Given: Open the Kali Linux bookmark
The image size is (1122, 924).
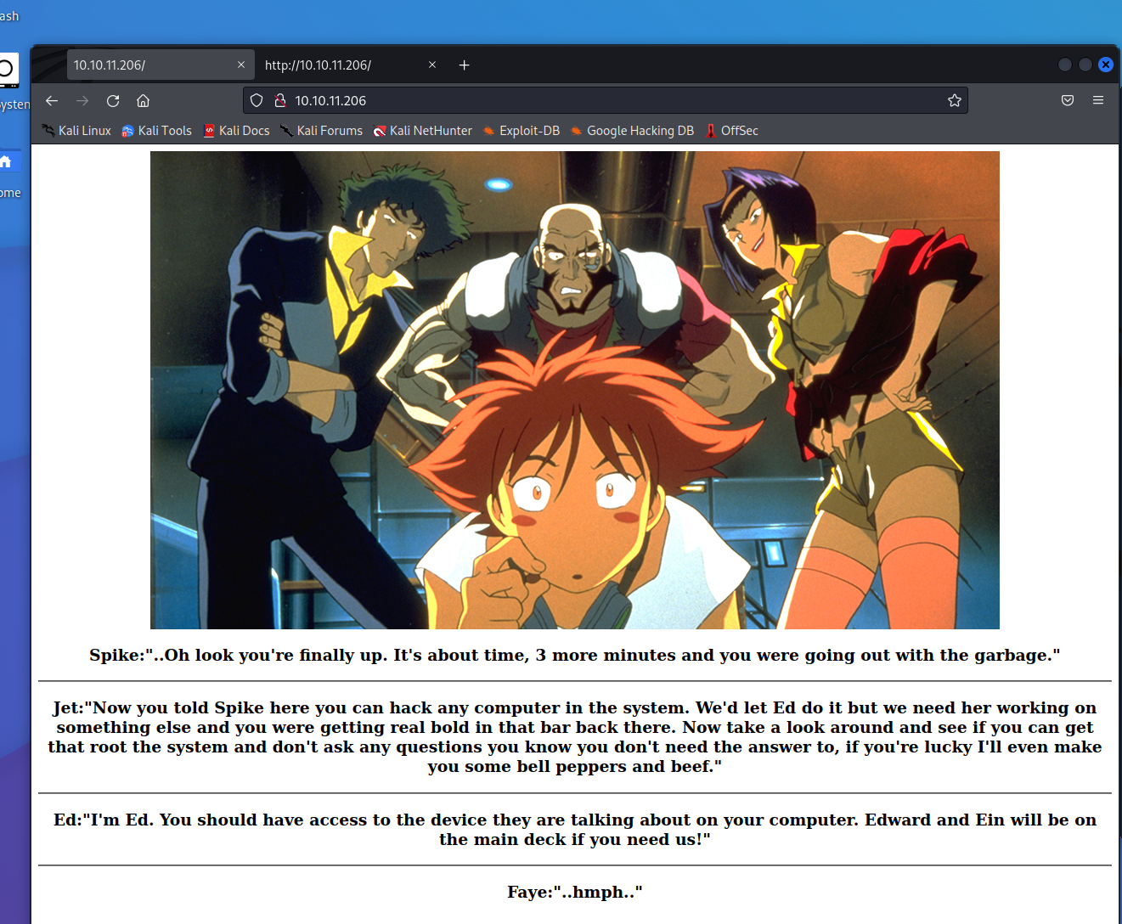Looking at the screenshot, I should 76,131.
